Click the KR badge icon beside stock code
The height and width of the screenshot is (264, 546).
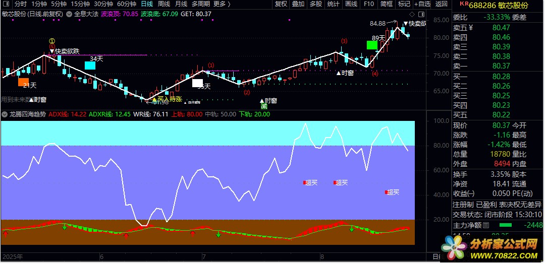pyautogui.click(x=464, y=4)
